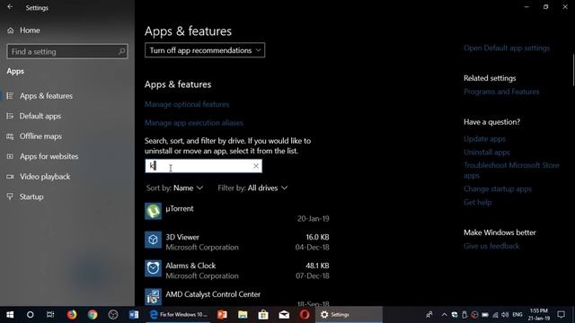The height and width of the screenshot is (323, 575).
Task: Click taskbar clock 1:55 PM
Action: pos(539,315)
